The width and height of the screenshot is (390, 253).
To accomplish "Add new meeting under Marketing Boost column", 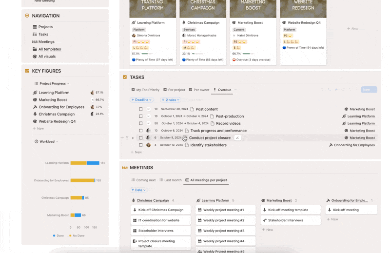I will [268, 230].
